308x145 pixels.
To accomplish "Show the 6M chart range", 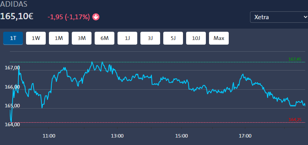I will coord(105,38).
